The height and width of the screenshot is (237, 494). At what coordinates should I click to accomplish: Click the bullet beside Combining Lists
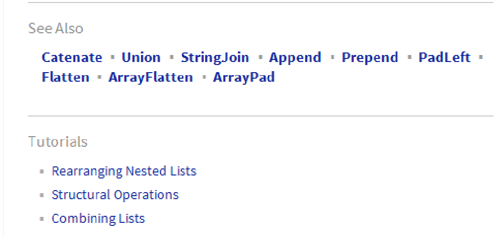click(x=42, y=219)
